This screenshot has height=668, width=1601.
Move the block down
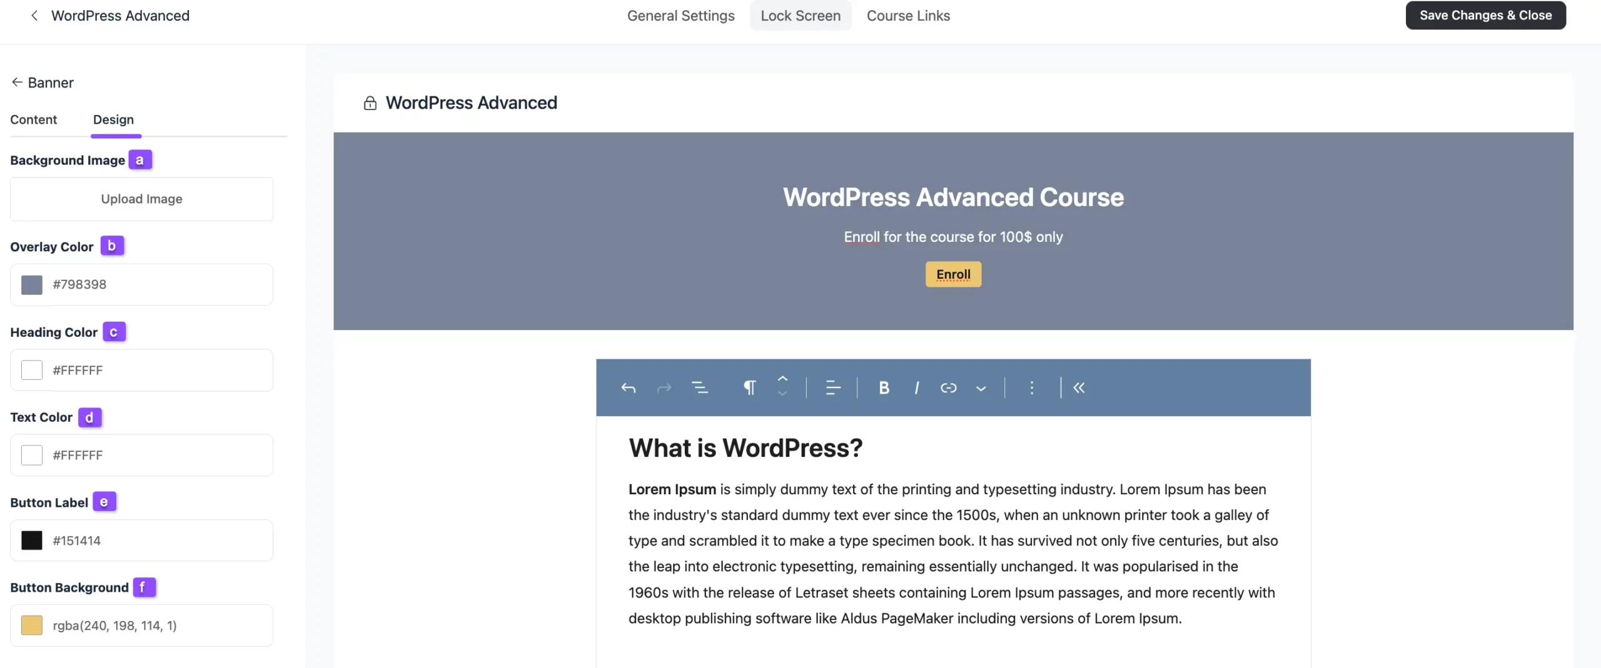pyautogui.click(x=782, y=394)
